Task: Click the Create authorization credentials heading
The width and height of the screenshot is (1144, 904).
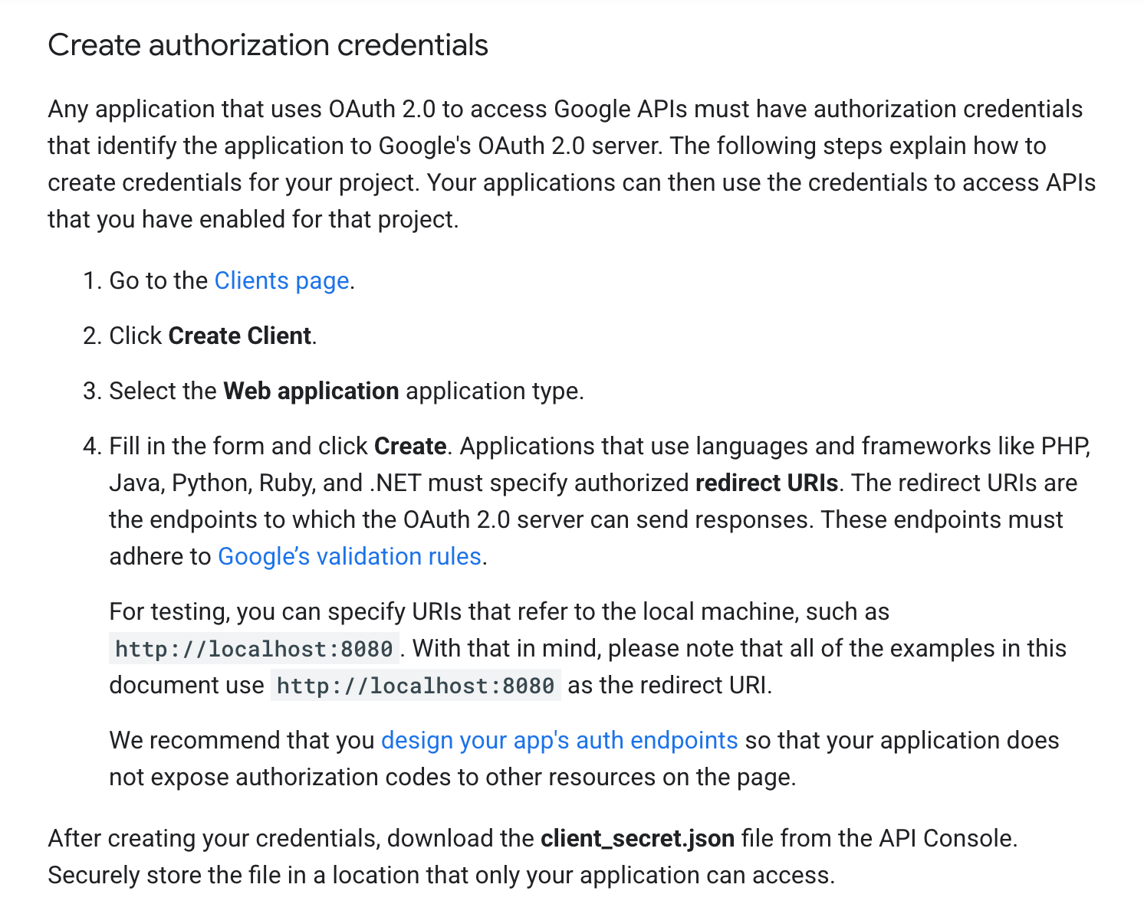Action: pos(268,45)
